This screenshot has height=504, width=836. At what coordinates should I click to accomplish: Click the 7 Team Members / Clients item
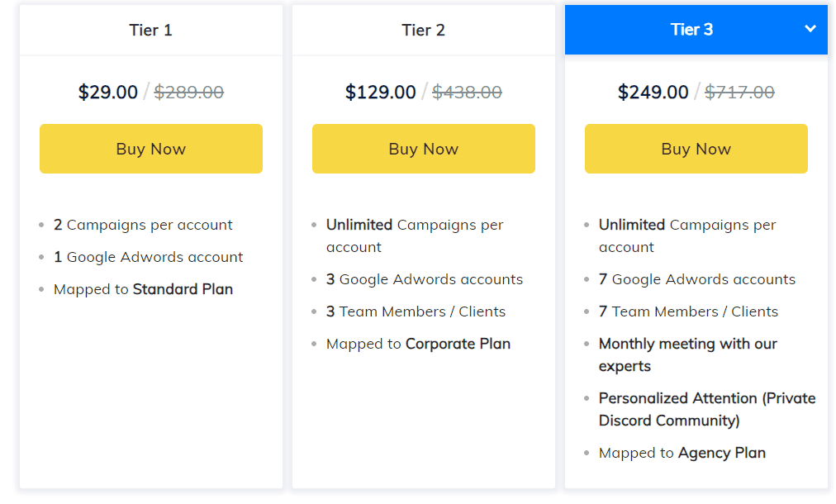(x=687, y=311)
